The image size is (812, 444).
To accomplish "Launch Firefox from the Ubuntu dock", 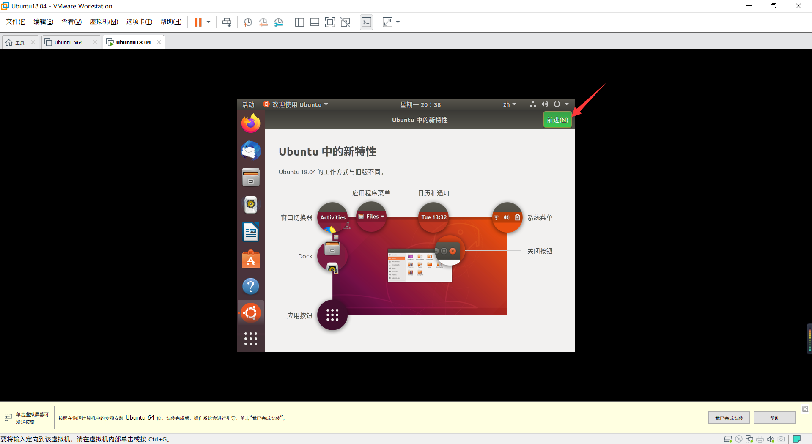I will [x=251, y=123].
